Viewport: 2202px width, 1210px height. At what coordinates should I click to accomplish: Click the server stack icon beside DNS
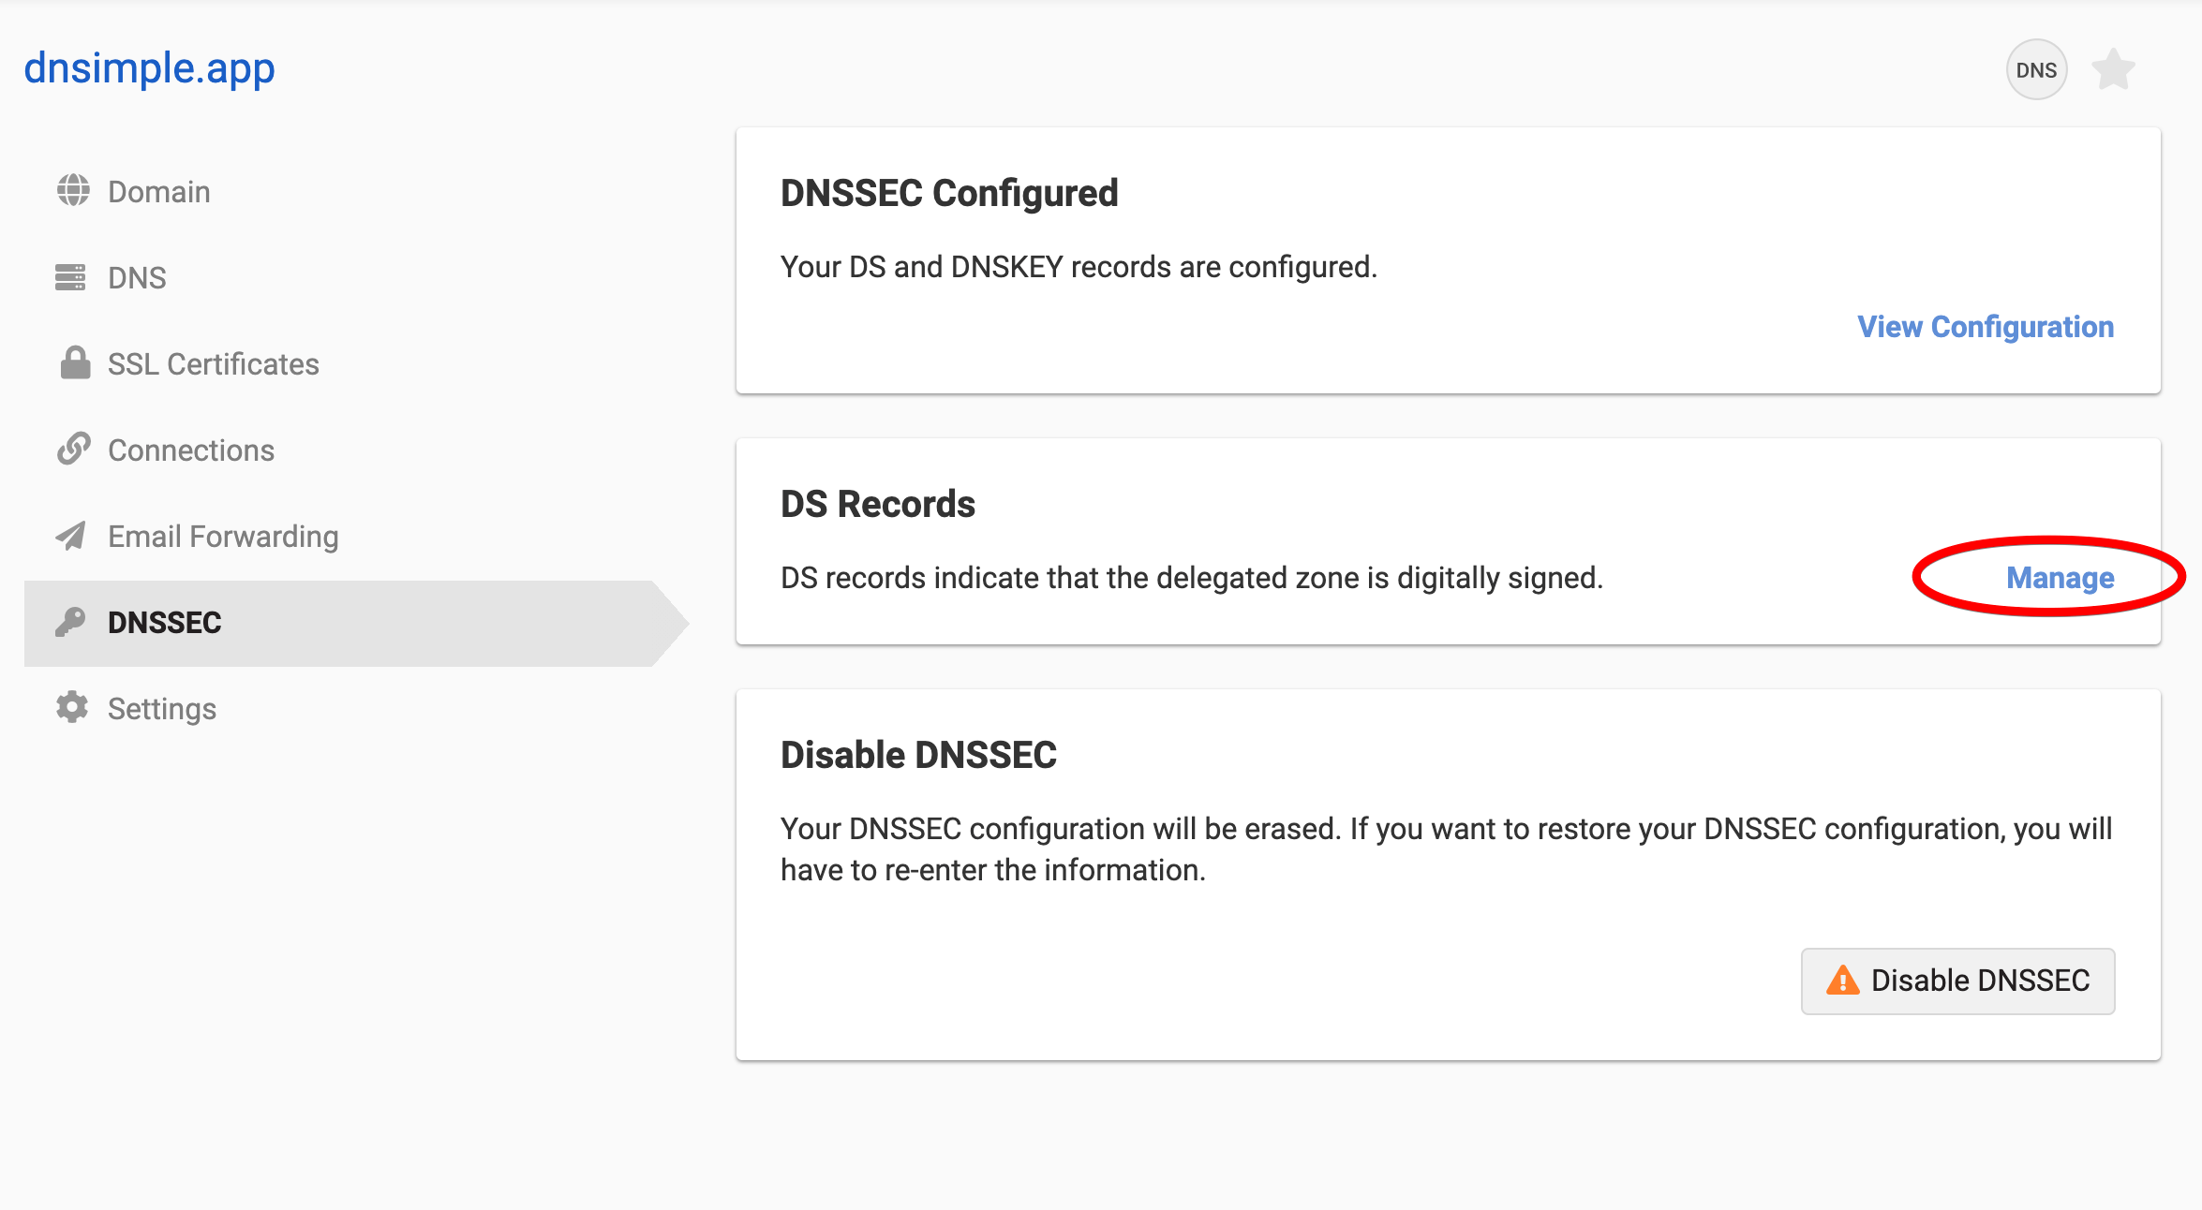click(70, 277)
